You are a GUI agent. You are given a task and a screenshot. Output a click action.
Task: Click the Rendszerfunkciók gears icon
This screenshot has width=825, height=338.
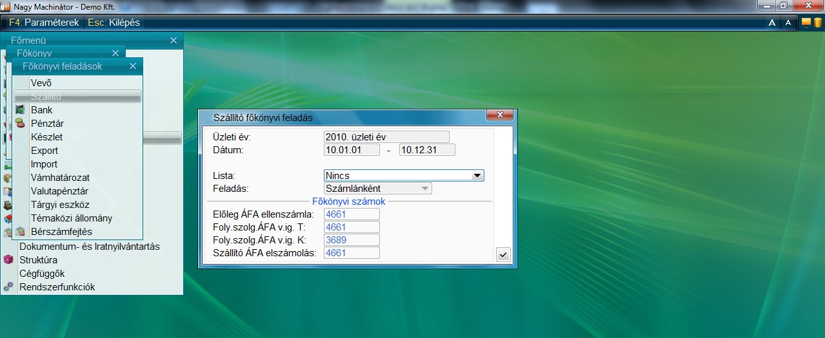point(8,287)
